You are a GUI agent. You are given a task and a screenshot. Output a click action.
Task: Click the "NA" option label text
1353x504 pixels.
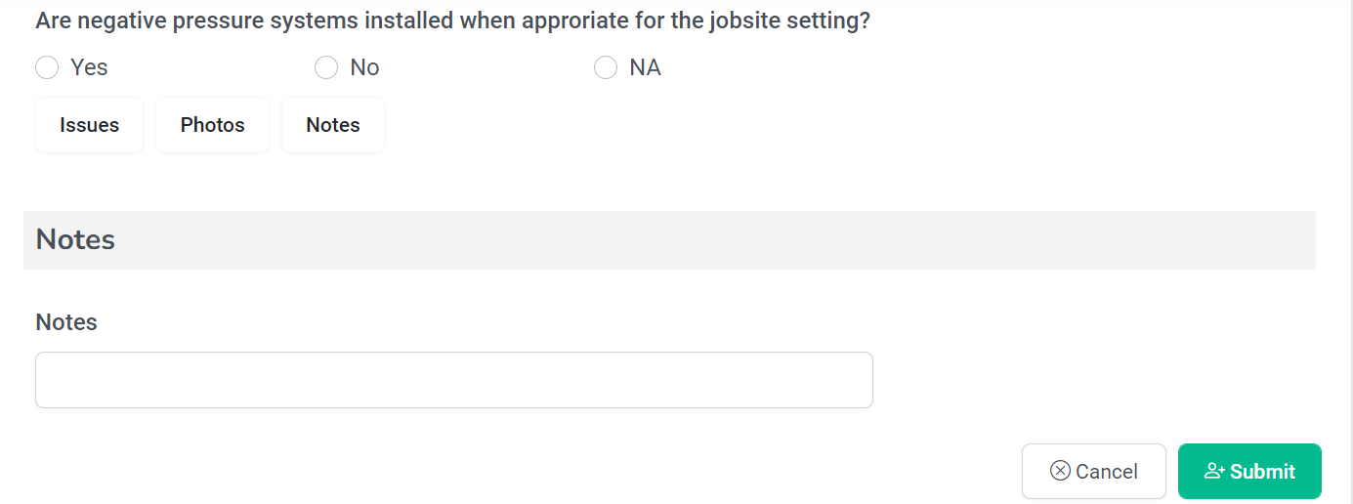click(x=645, y=67)
